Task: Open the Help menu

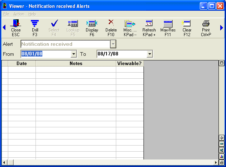Action: [32, 14]
